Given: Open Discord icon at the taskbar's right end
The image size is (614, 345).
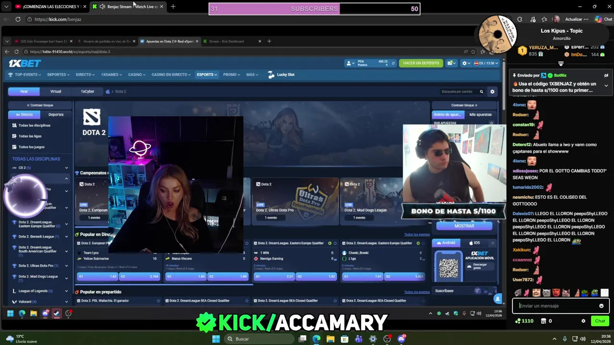Looking at the screenshot, I should point(401,339).
